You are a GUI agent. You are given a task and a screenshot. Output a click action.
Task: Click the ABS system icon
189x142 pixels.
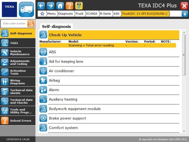[x=43, y=52]
